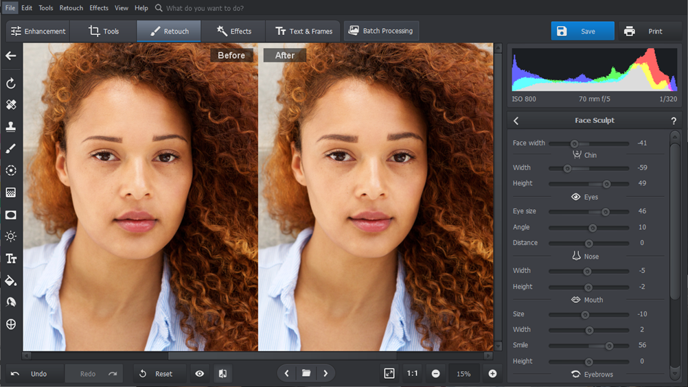
Task: Choose the vignette tool in sidebar
Action: [11, 215]
